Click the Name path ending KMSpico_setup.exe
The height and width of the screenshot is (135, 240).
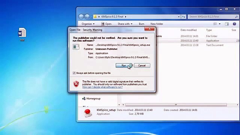[x=123, y=45]
